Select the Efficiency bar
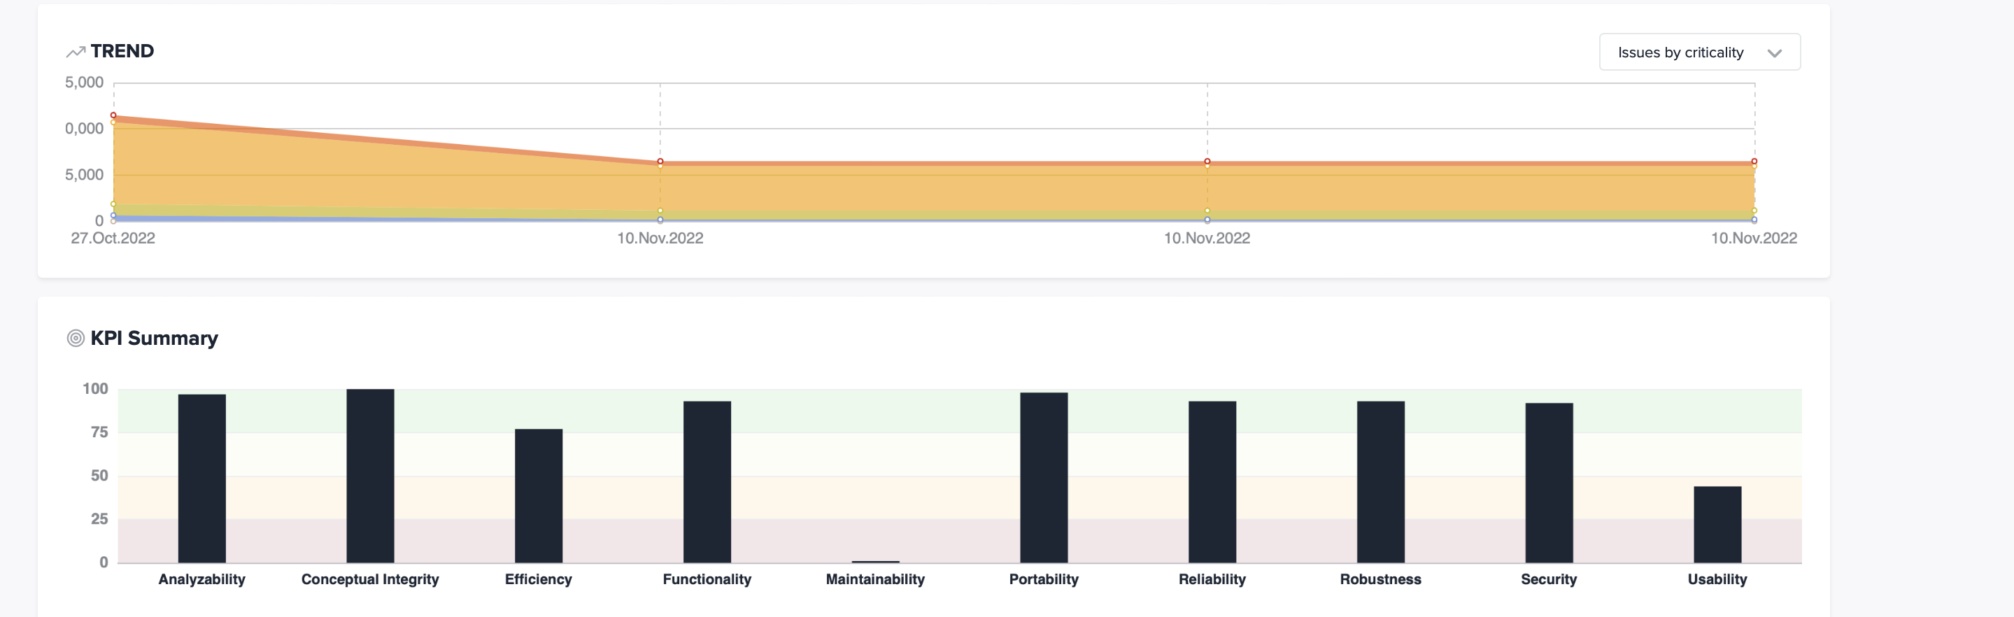Image resolution: width=2014 pixels, height=617 pixels. [x=539, y=495]
